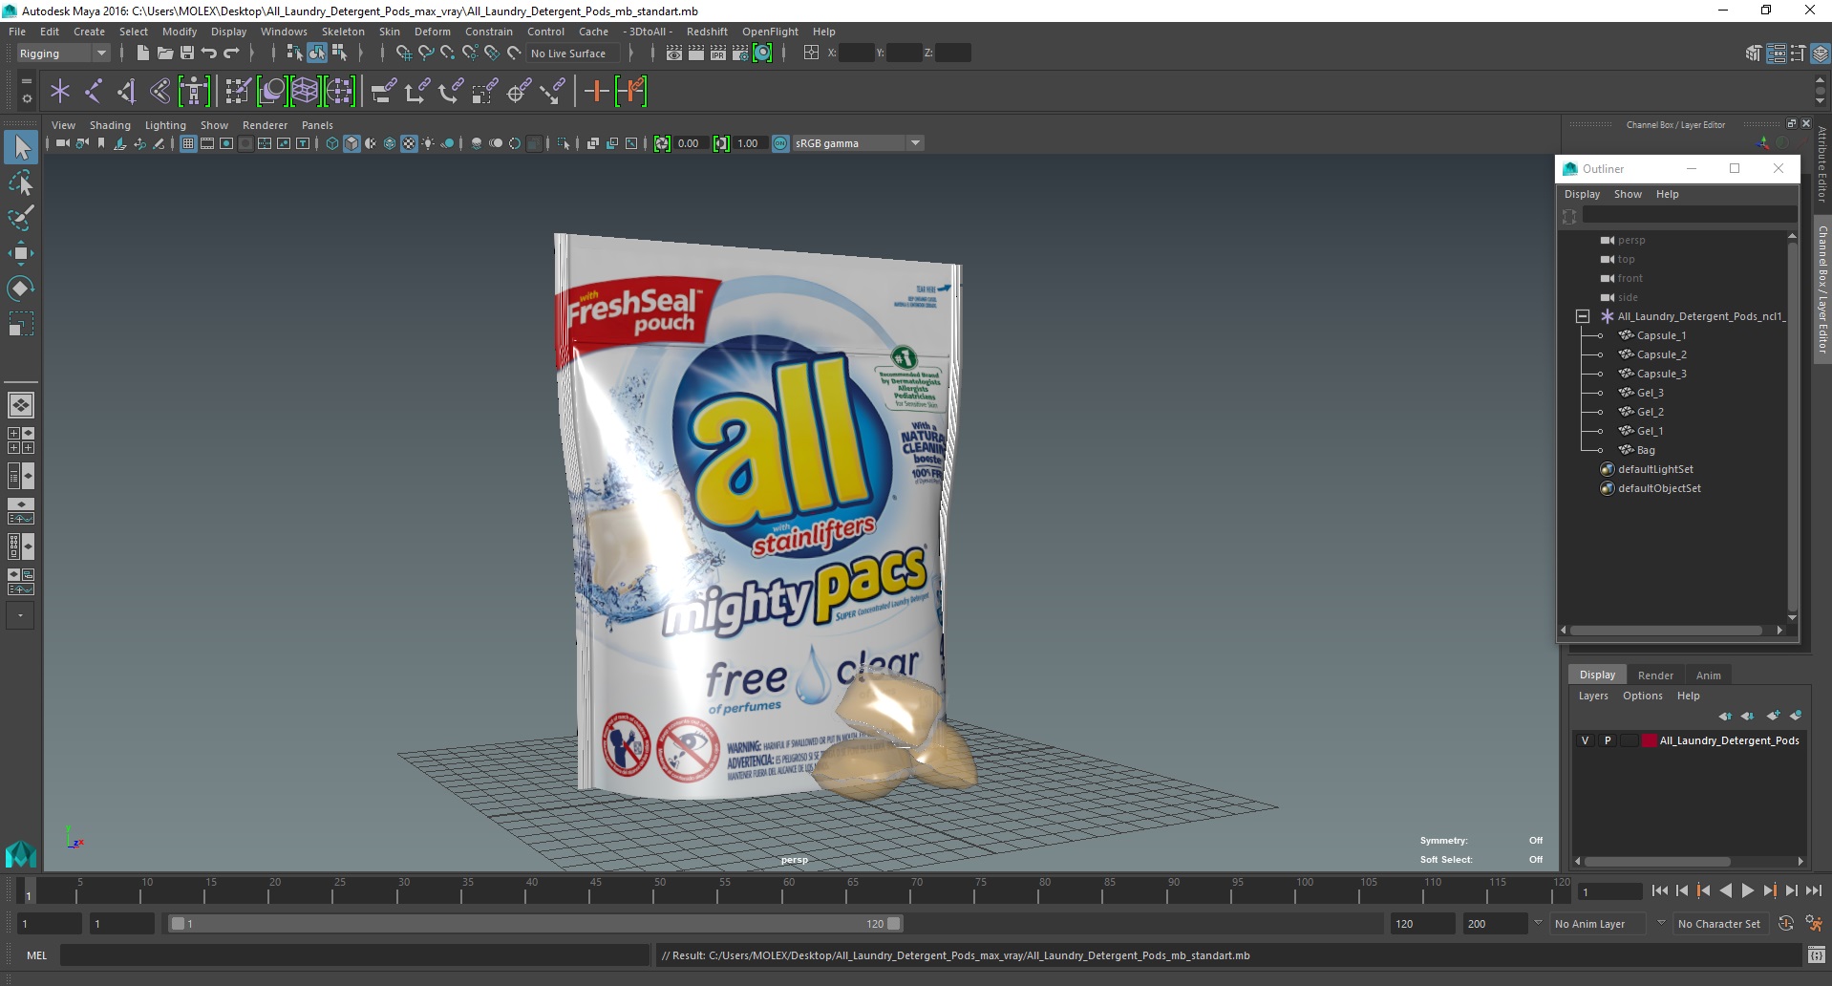Toggle textured display in viewport toolbar
This screenshot has height=986, width=1832.
[409, 143]
